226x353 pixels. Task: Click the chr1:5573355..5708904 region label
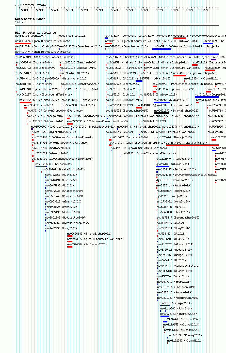[x=31, y=5]
